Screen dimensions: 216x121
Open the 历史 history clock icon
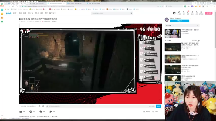[x=197, y=13]
